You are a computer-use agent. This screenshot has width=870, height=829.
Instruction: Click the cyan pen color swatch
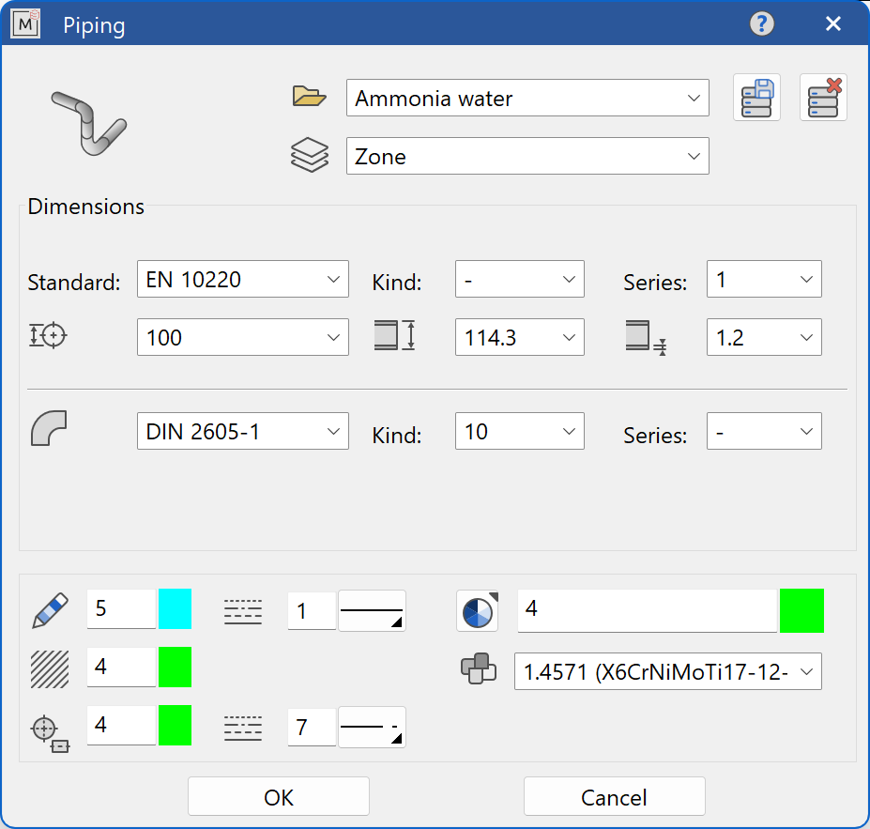click(x=176, y=608)
